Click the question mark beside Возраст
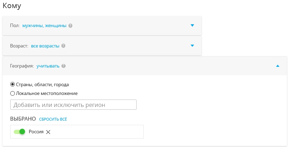Screen dimensions: 288x147 (64, 46)
